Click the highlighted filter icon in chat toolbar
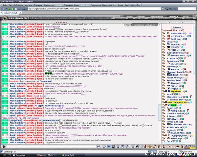This screenshot has height=157, width=197. [x=109, y=146]
